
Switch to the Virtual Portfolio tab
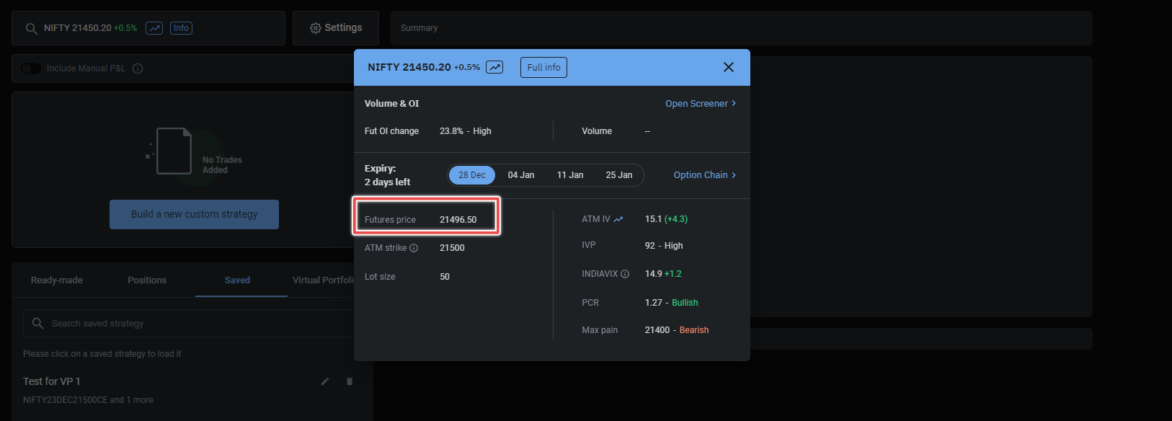coord(323,280)
